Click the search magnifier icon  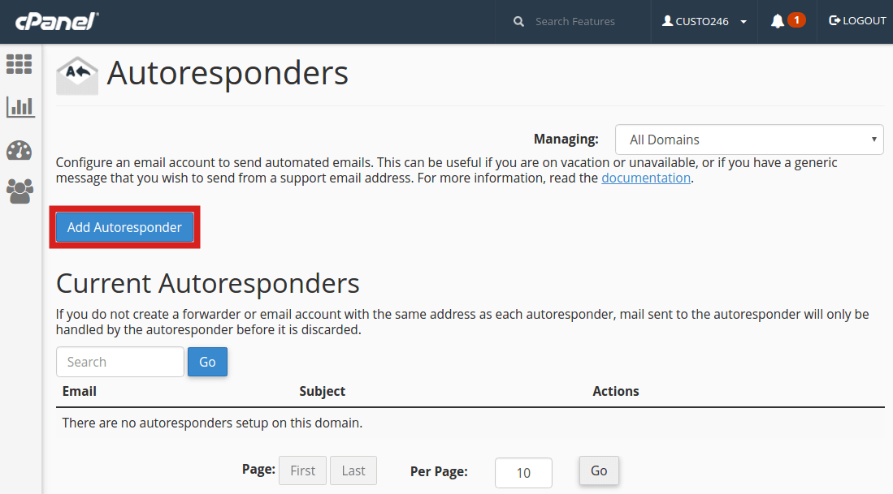click(518, 22)
